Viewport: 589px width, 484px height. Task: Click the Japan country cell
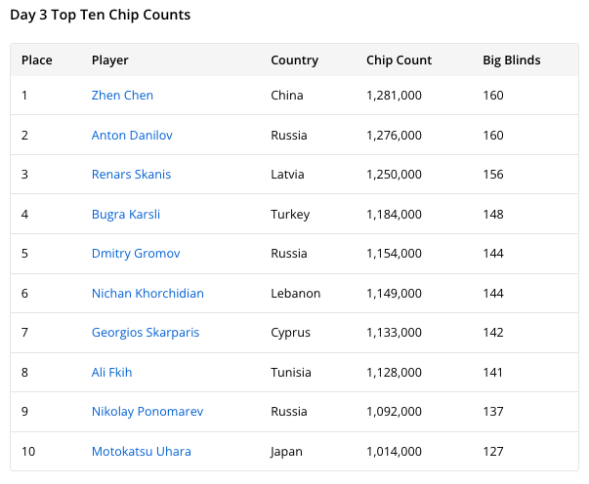tap(286, 452)
